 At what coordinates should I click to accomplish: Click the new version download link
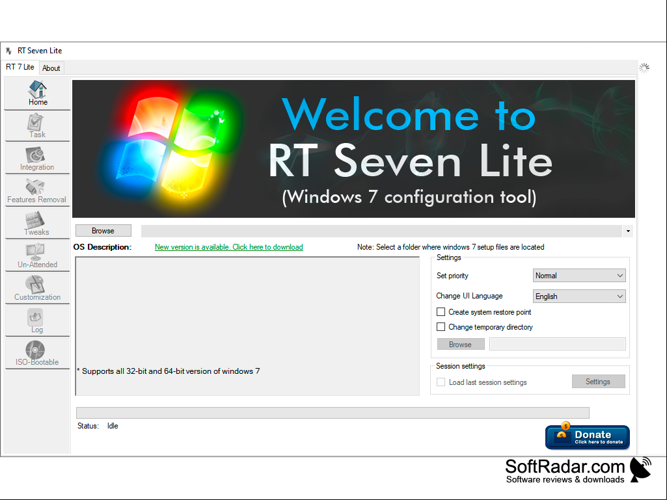tap(229, 247)
